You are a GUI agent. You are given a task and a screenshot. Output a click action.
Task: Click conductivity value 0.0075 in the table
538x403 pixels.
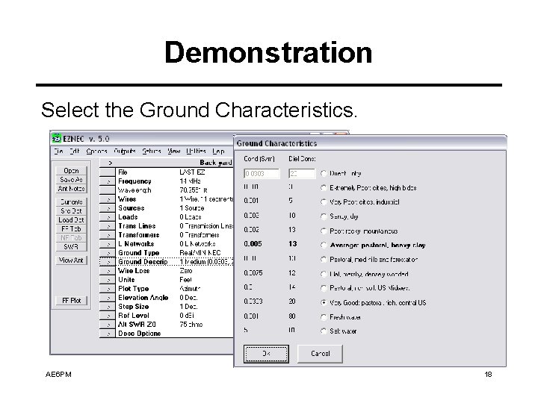tap(253, 273)
